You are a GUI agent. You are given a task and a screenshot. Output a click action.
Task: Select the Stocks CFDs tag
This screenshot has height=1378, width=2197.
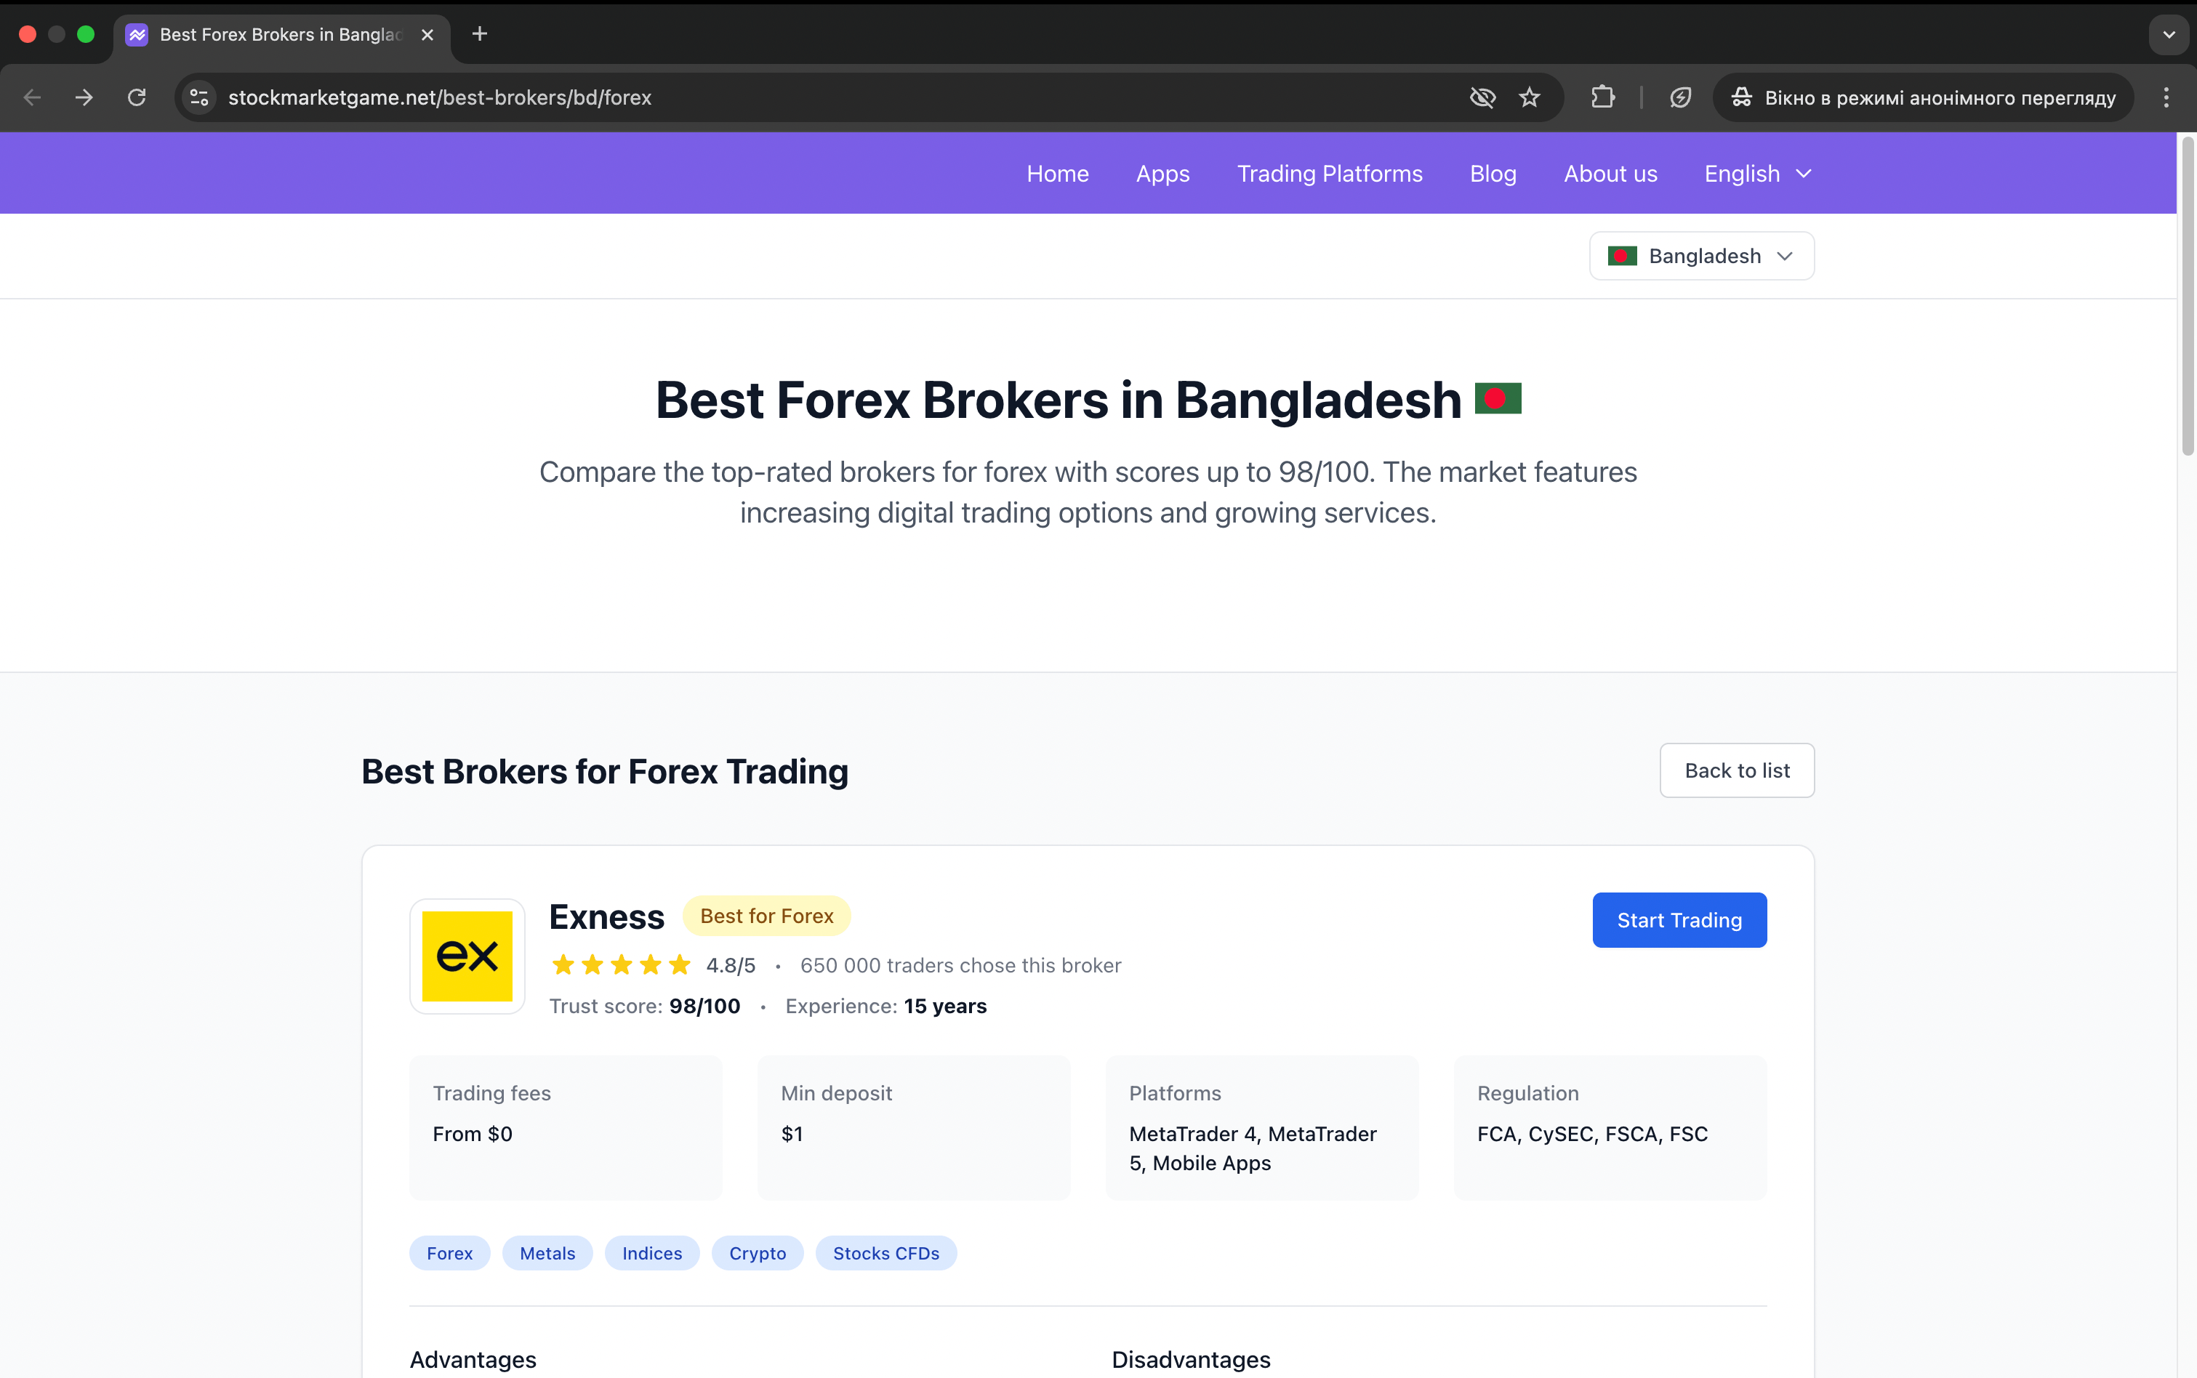pos(886,1253)
